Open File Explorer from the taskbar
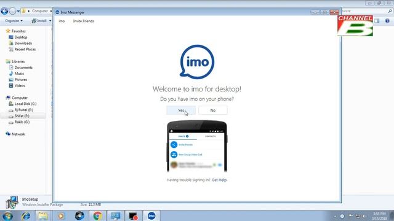The image size is (394, 221). (43, 215)
